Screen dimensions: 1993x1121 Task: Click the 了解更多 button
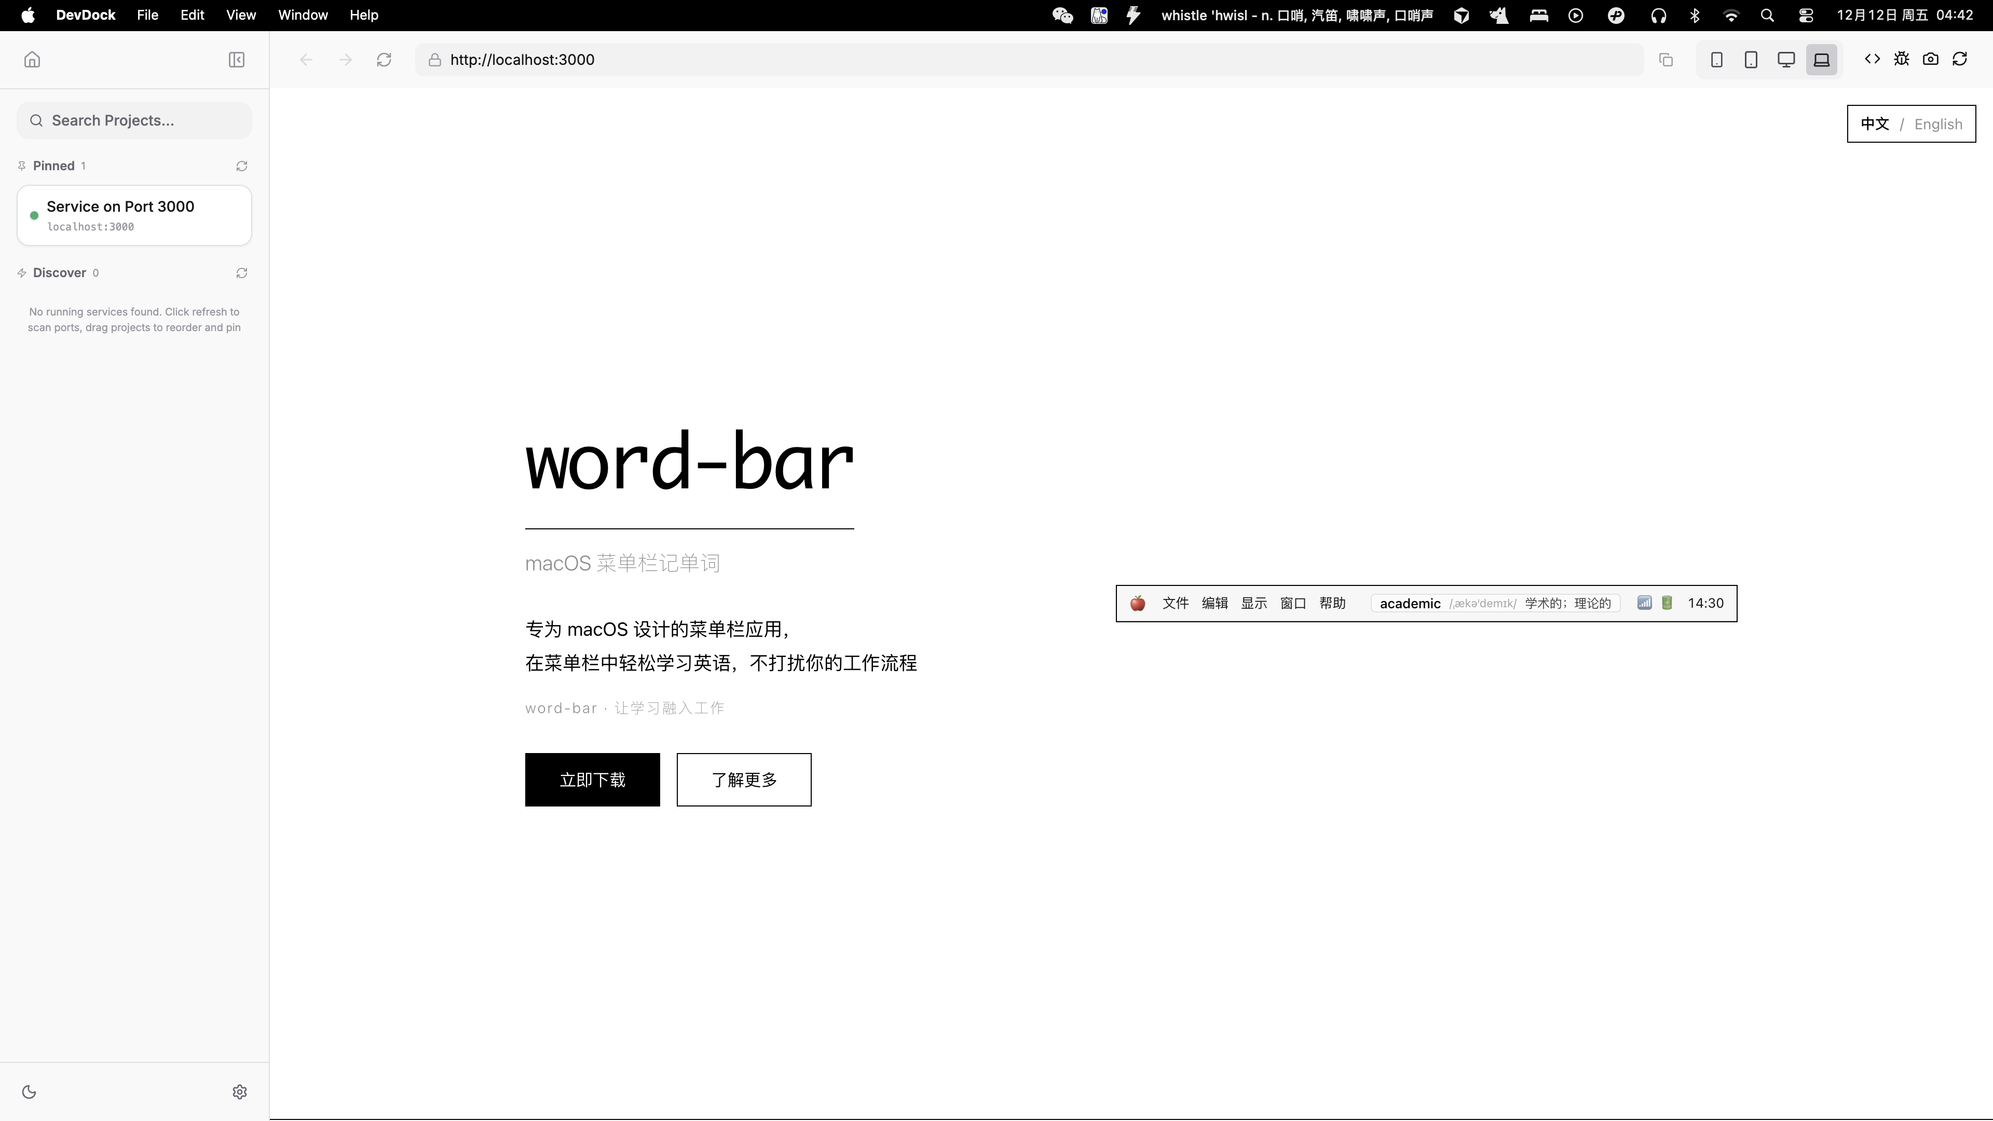pyautogui.click(x=744, y=779)
